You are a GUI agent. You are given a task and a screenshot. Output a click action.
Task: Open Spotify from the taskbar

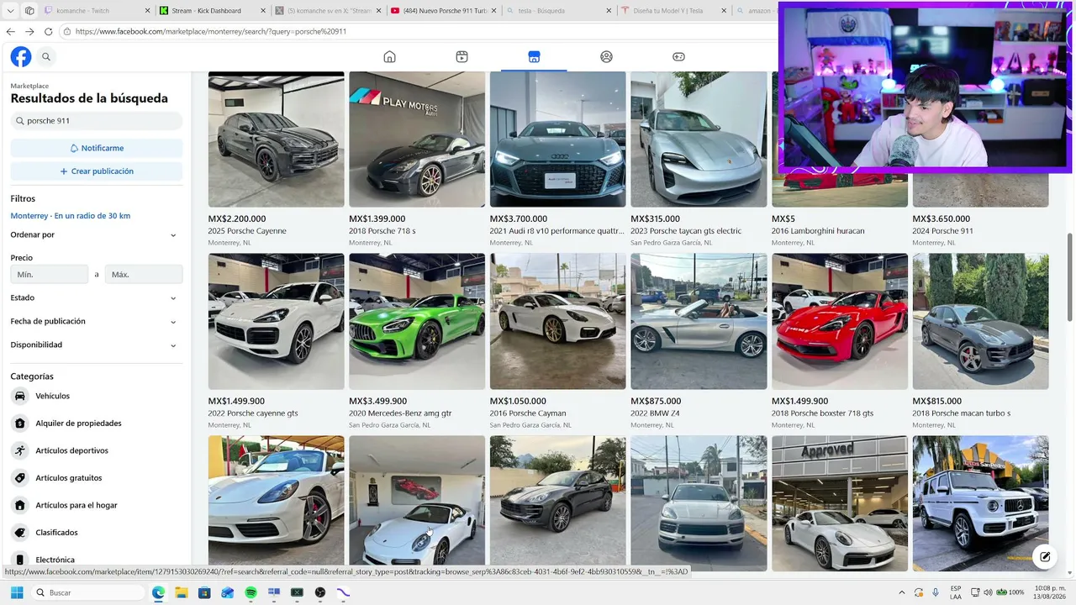pyautogui.click(x=251, y=592)
